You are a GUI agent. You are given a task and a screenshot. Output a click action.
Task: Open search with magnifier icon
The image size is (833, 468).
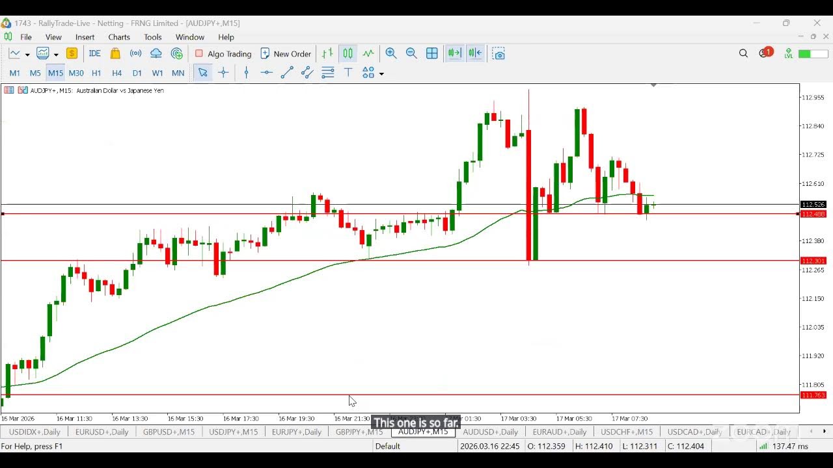(x=743, y=54)
